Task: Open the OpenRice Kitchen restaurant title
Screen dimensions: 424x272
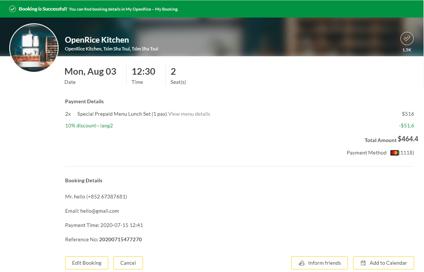Action: coord(97,40)
